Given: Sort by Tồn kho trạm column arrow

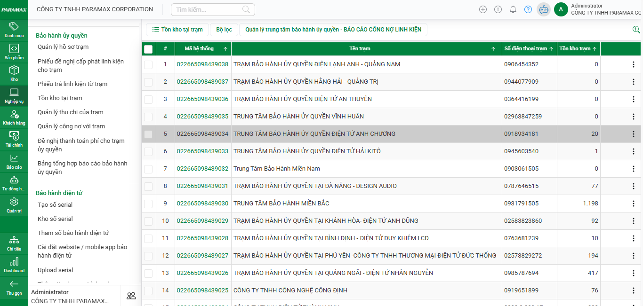Looking at the screenshot, I should click(595, 49).
